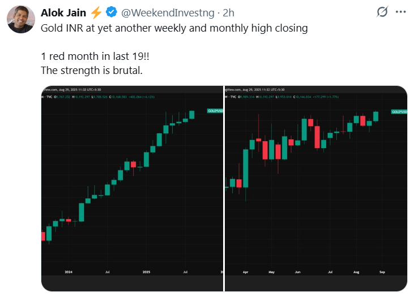Open the right weekly gold chart image
414x297 pixels.
pos(316,189)
